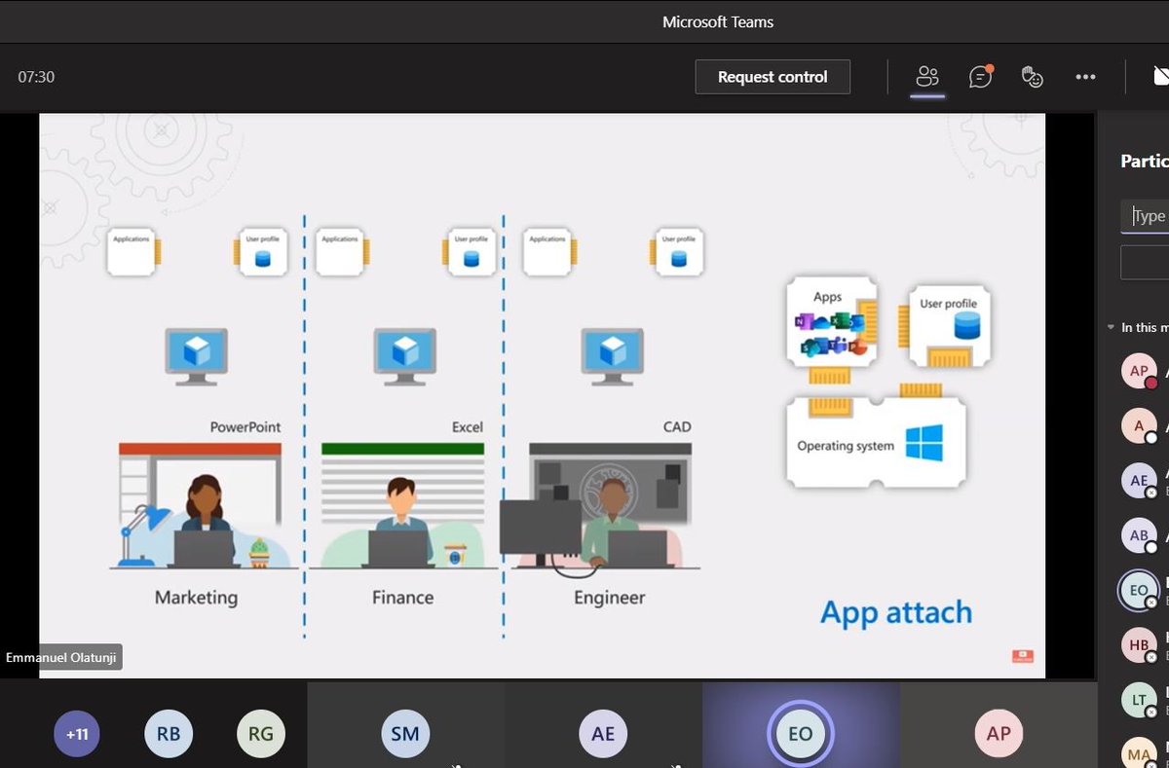This screenshot has width=1169, height=768.
Task: Collapse the 'In this m...' participants section
Action: click(1112, 328)
